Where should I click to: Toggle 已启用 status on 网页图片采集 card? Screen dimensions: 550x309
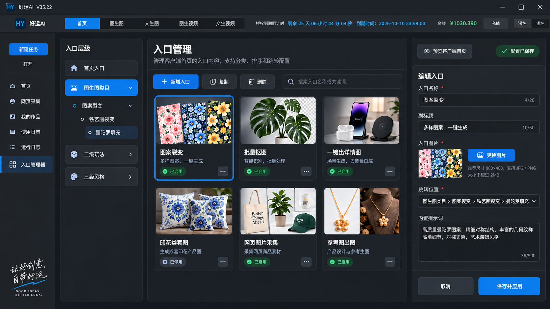pyautogui.click(x=257, y=262)
